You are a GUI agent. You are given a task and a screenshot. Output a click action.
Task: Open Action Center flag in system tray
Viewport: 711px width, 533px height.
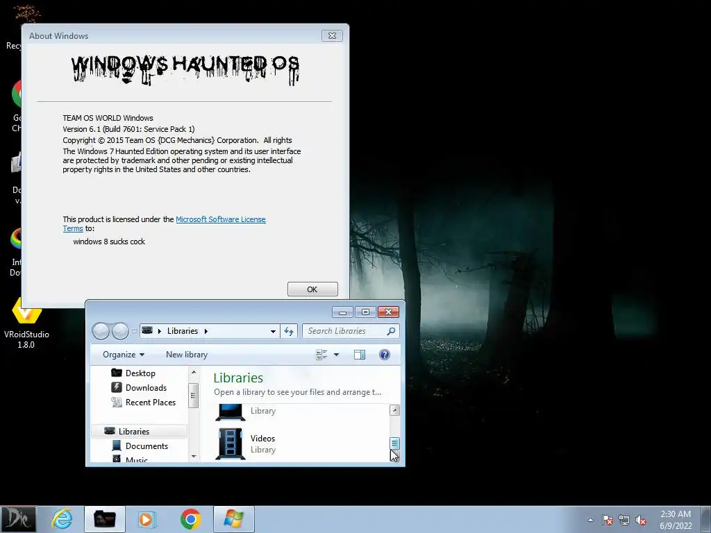[x=608, y=520]
